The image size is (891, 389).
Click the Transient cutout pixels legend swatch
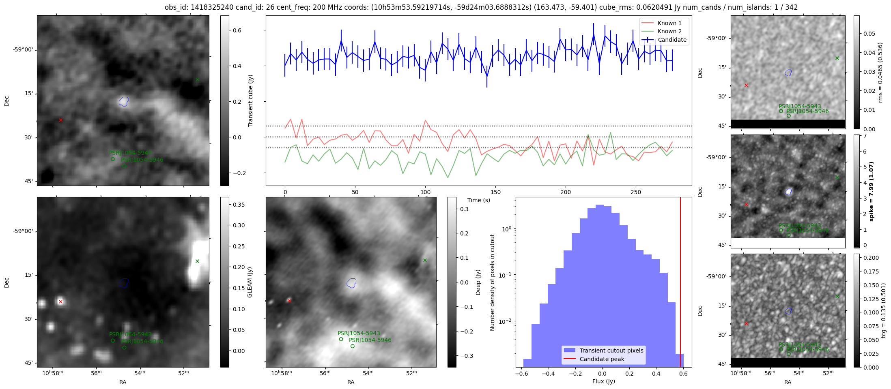570,351
